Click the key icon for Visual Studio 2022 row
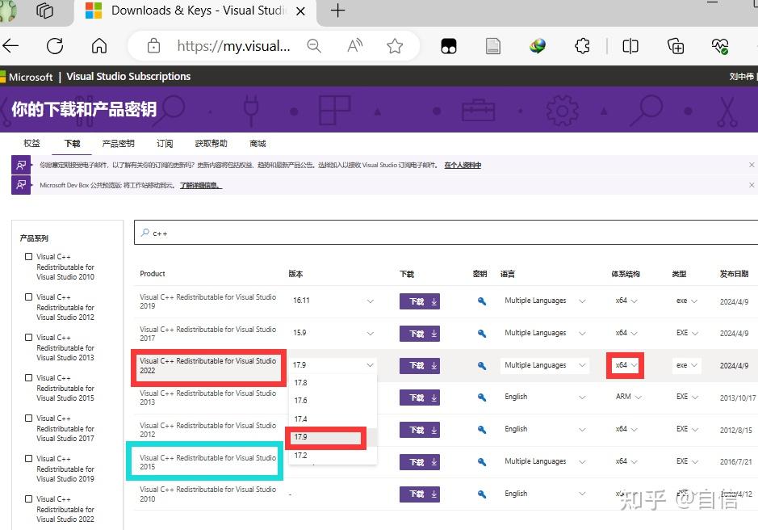 pyautogui.click(x=480, y=365)
